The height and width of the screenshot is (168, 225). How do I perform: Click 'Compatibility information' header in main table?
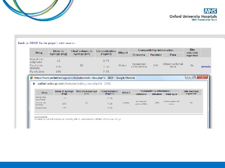tap(156, 50)
